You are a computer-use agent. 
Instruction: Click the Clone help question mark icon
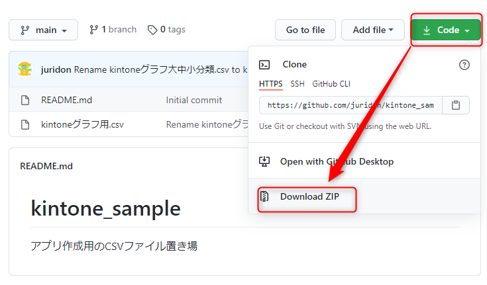[464, 65]
